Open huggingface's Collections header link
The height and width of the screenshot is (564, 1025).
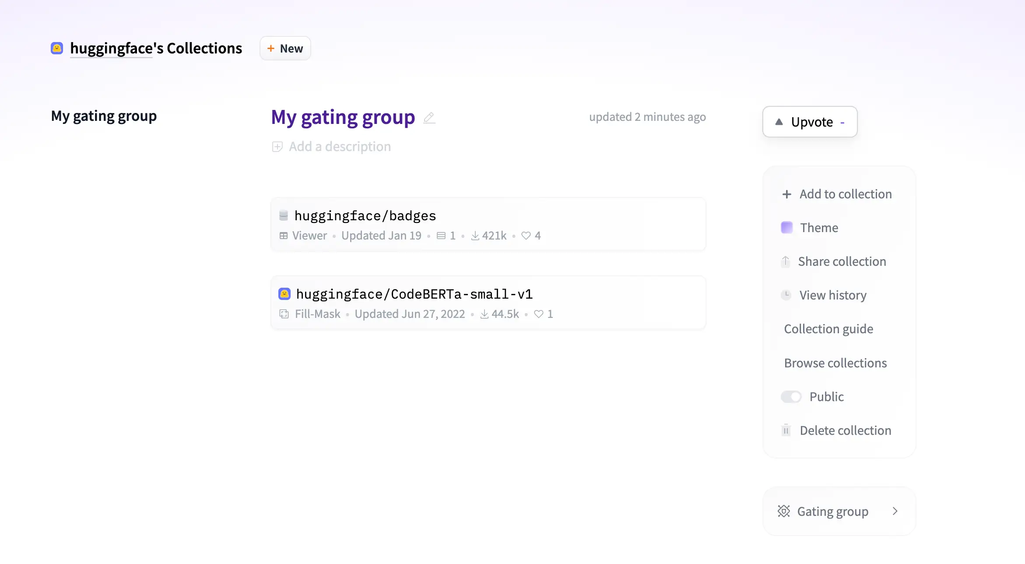(x=156, y=48)
